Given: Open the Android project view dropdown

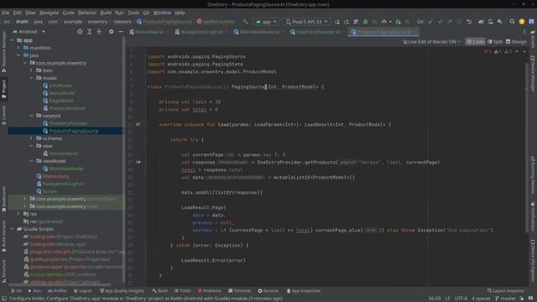Looking at the screenshot, I should [x=29, y=32].
